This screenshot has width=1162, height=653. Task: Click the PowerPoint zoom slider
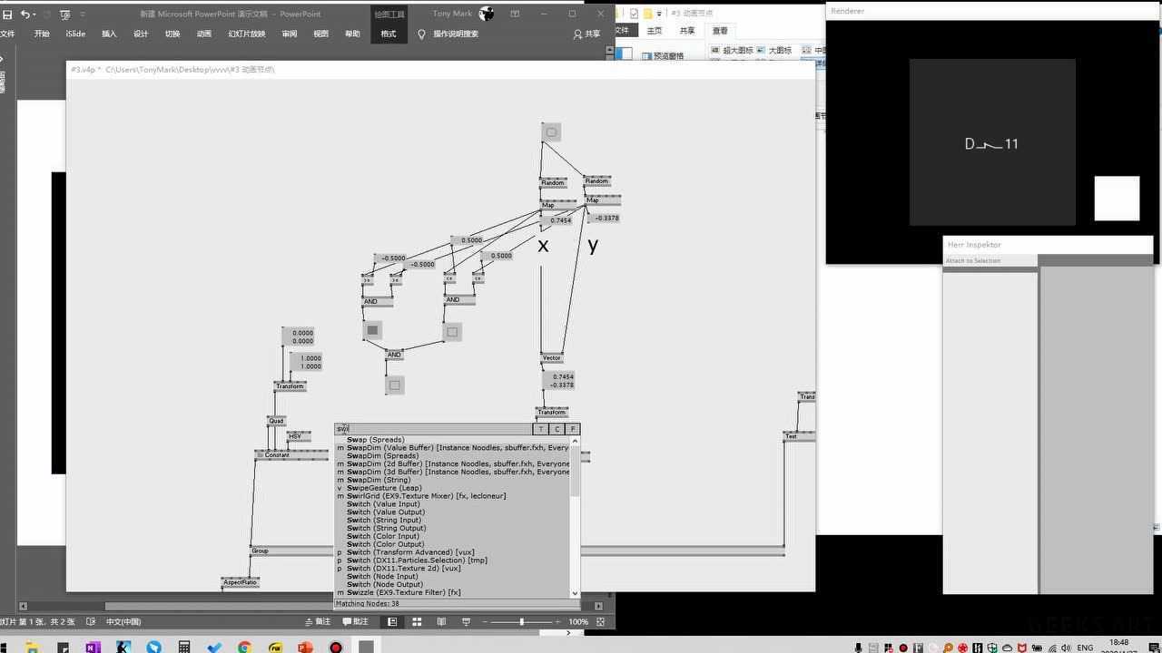[521, 622]
